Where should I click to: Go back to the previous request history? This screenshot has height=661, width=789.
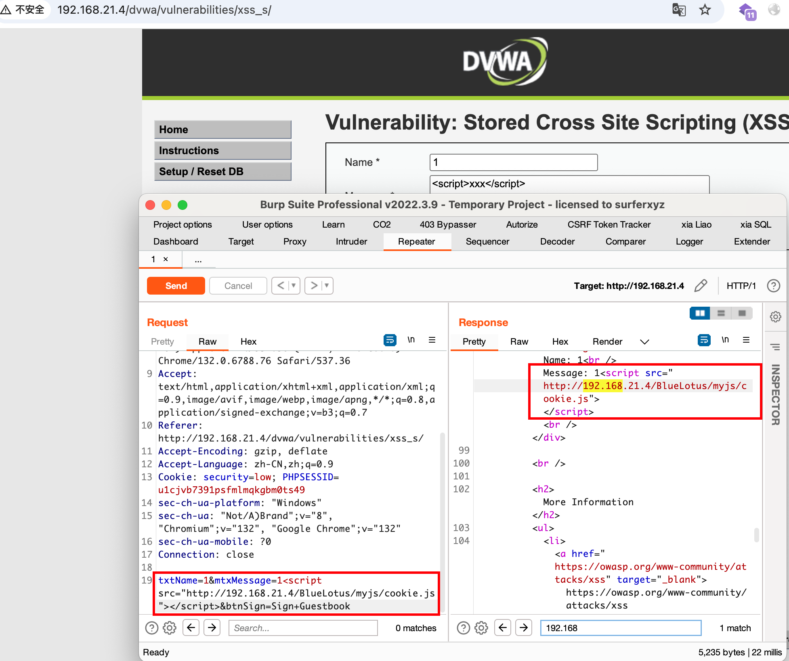pyautogui.click(x=281, y=286)
